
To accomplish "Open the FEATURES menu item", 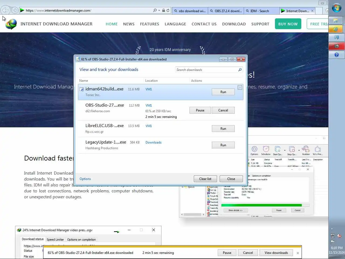I will pos(150,24).
